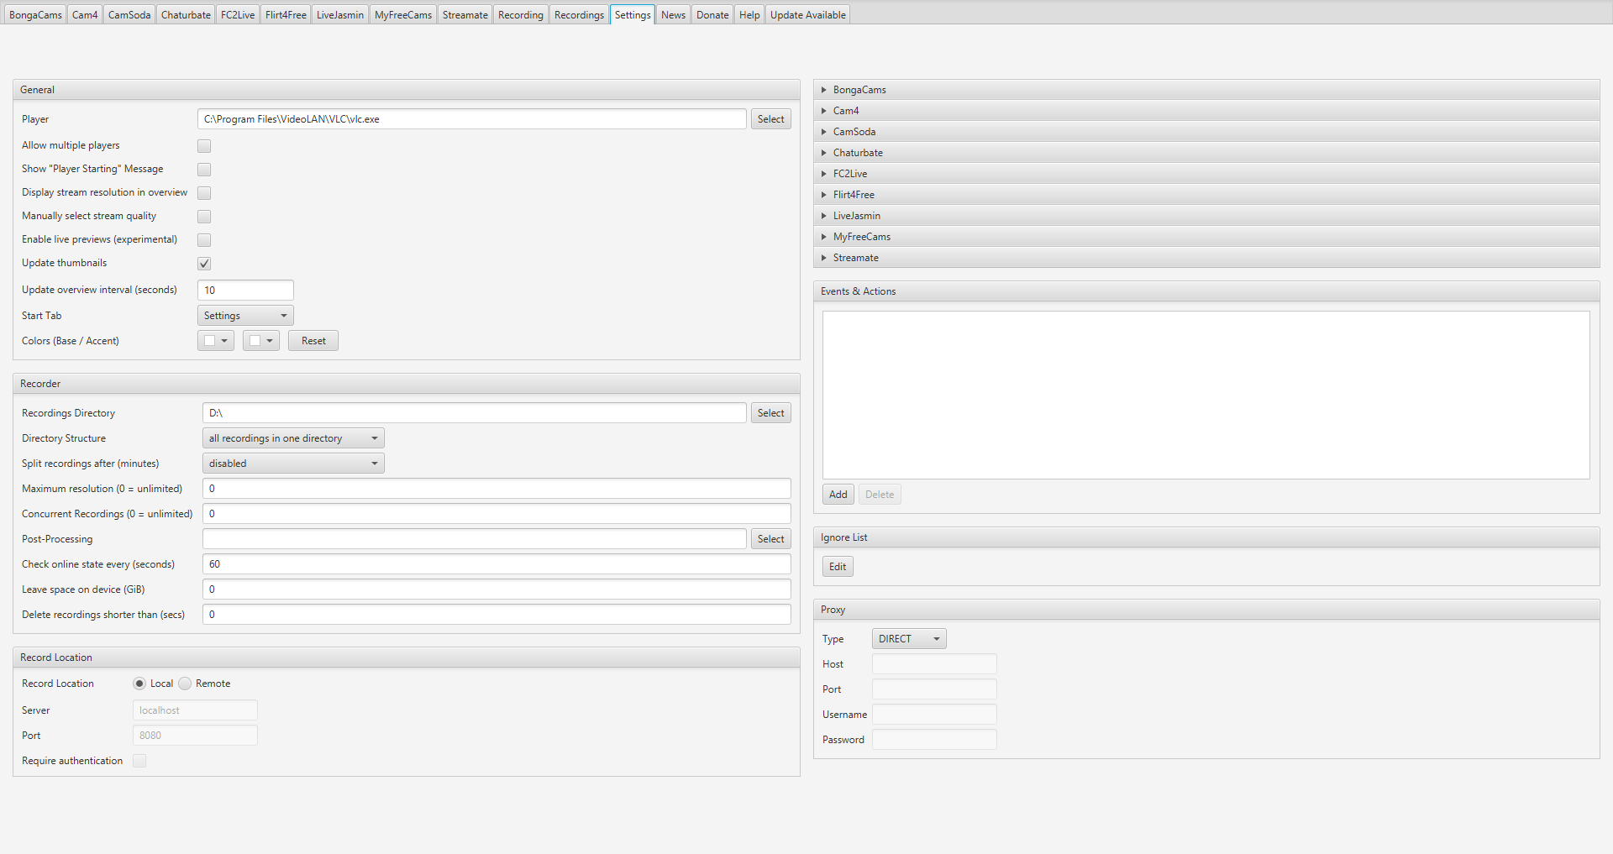
Task: Switch to the Recordings tab
Action: tap(579, 15)
